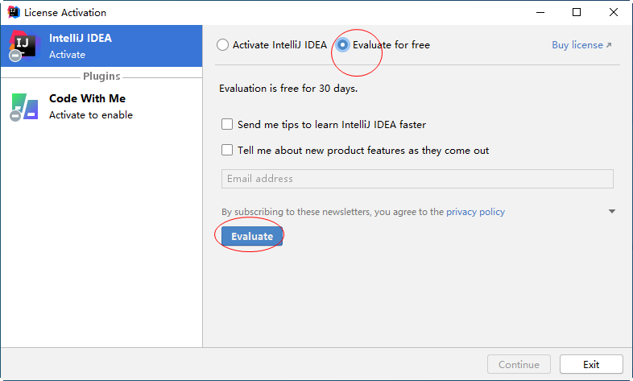Screen dimensions: 633x381
Task: Select the Evaluate for free radio button
Action: (x=342, y=45)
